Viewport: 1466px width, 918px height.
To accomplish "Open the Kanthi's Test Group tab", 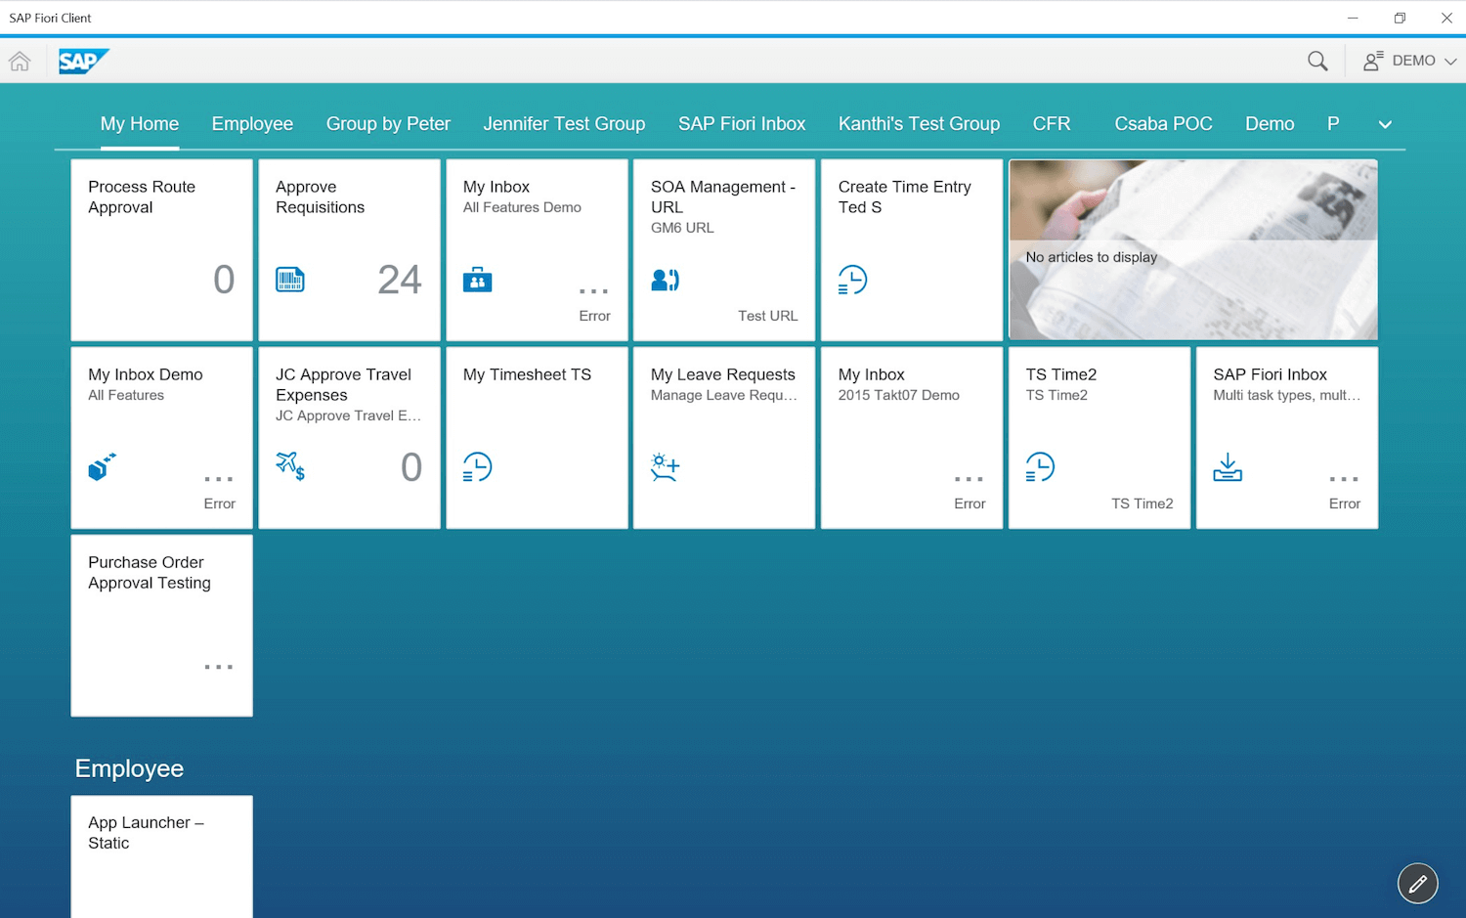I will (919, 123).
